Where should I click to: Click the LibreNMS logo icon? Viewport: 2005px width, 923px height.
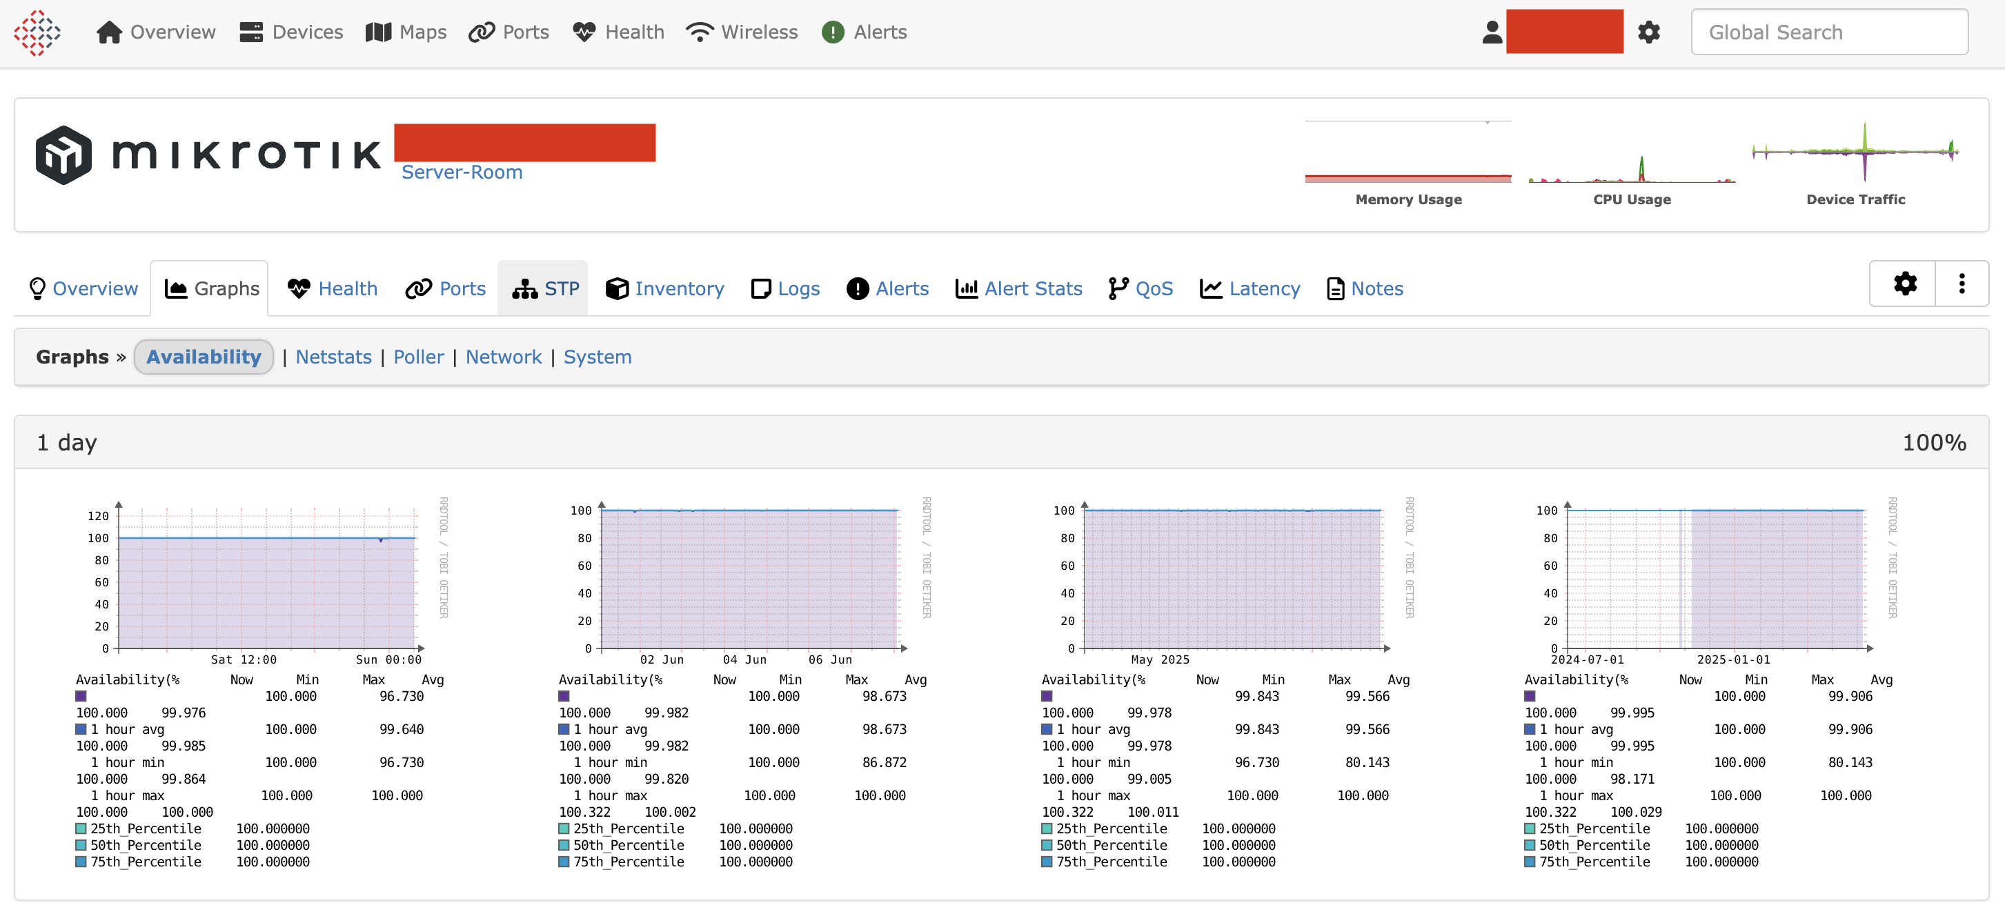click(x=37, y=32)
